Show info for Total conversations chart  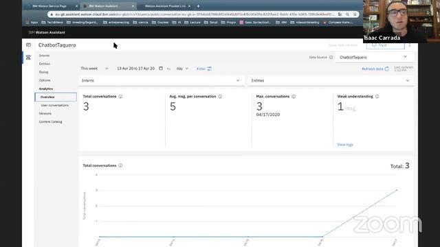click(120, 165)
